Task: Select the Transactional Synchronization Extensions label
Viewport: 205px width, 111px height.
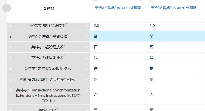Action: click(x=48, y=95)
